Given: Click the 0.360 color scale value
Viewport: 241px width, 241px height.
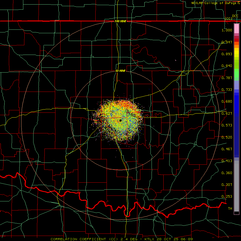Looking at the screenshot, I should [227, 173].
